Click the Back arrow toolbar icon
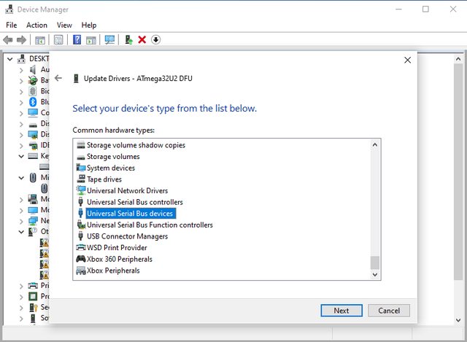Viewport: 467px width, 342px height. pyautogui.click(x=8, y=39)
